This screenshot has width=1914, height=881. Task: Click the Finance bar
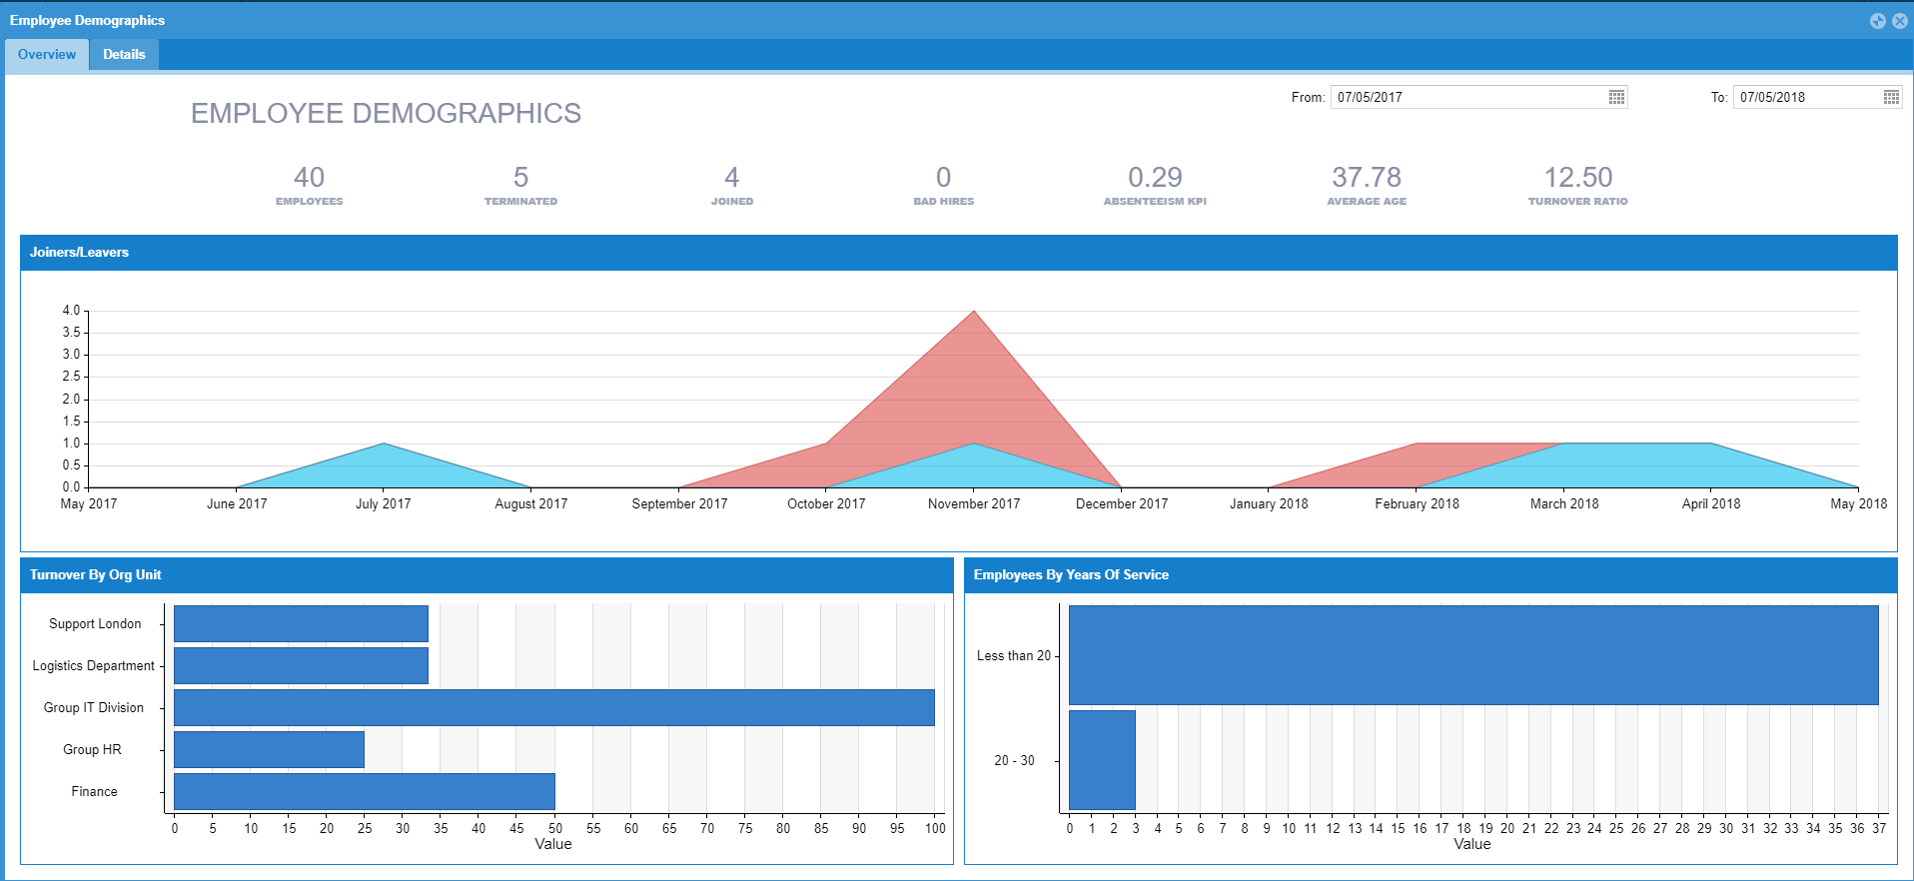(365, 792)
